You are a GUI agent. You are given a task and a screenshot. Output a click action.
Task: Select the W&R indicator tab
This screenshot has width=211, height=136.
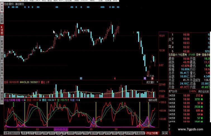(x=38, y=133)
